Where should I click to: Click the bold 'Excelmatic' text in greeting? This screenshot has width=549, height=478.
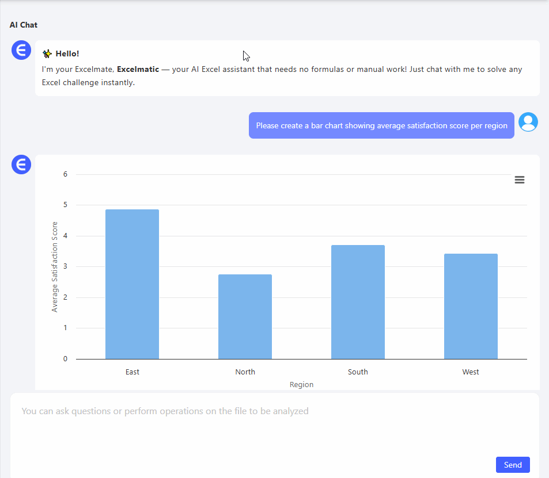[138, 70]
